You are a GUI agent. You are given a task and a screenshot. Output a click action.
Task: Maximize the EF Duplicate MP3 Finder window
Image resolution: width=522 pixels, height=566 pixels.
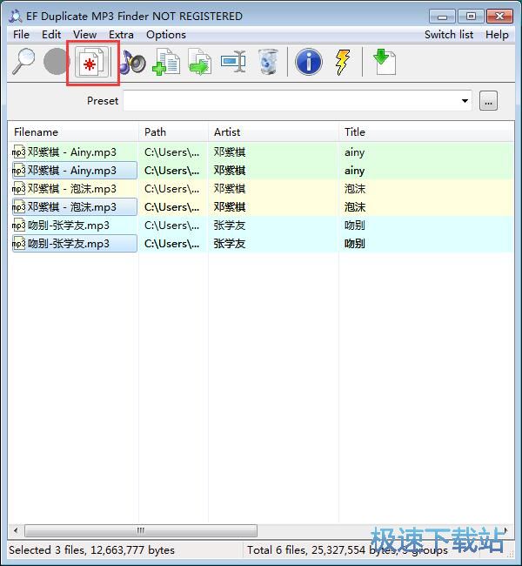[471, 17]
